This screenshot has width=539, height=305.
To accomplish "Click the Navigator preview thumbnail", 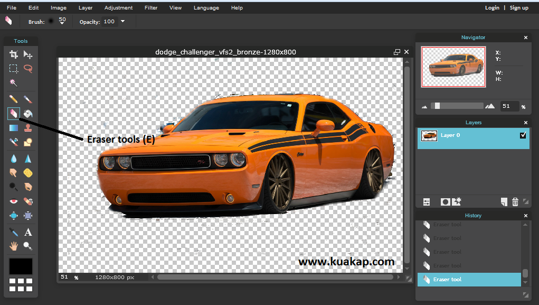I will pos(453,67).
